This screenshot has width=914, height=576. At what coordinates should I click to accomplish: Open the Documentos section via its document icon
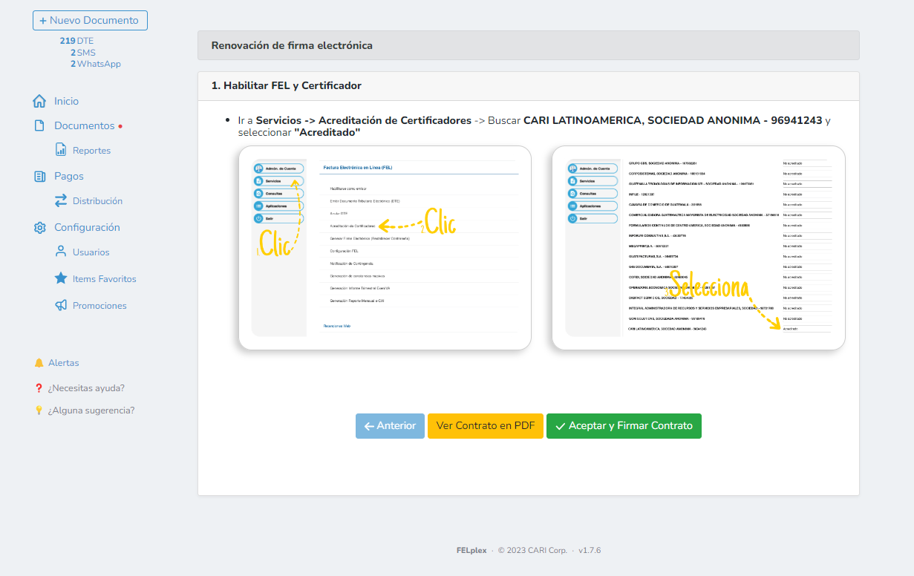39,126
